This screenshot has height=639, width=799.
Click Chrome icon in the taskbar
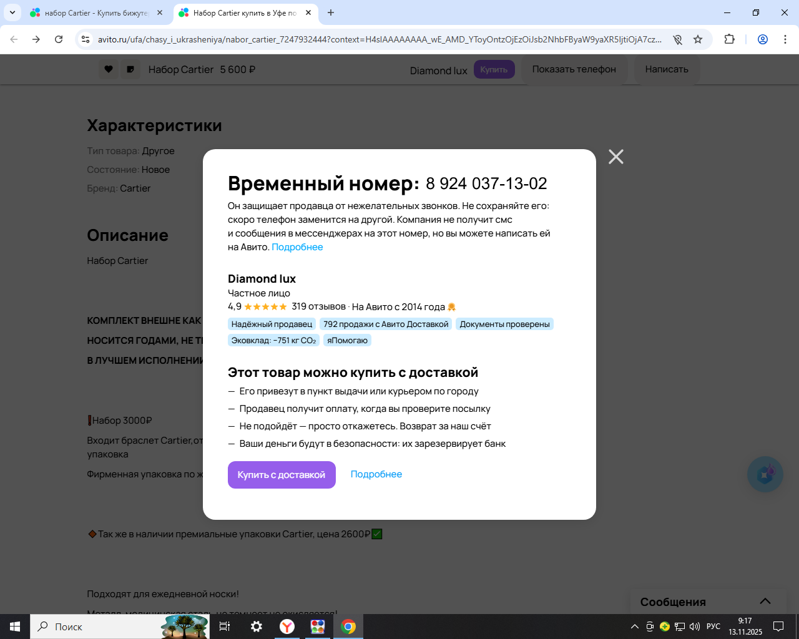pos(348,627)
